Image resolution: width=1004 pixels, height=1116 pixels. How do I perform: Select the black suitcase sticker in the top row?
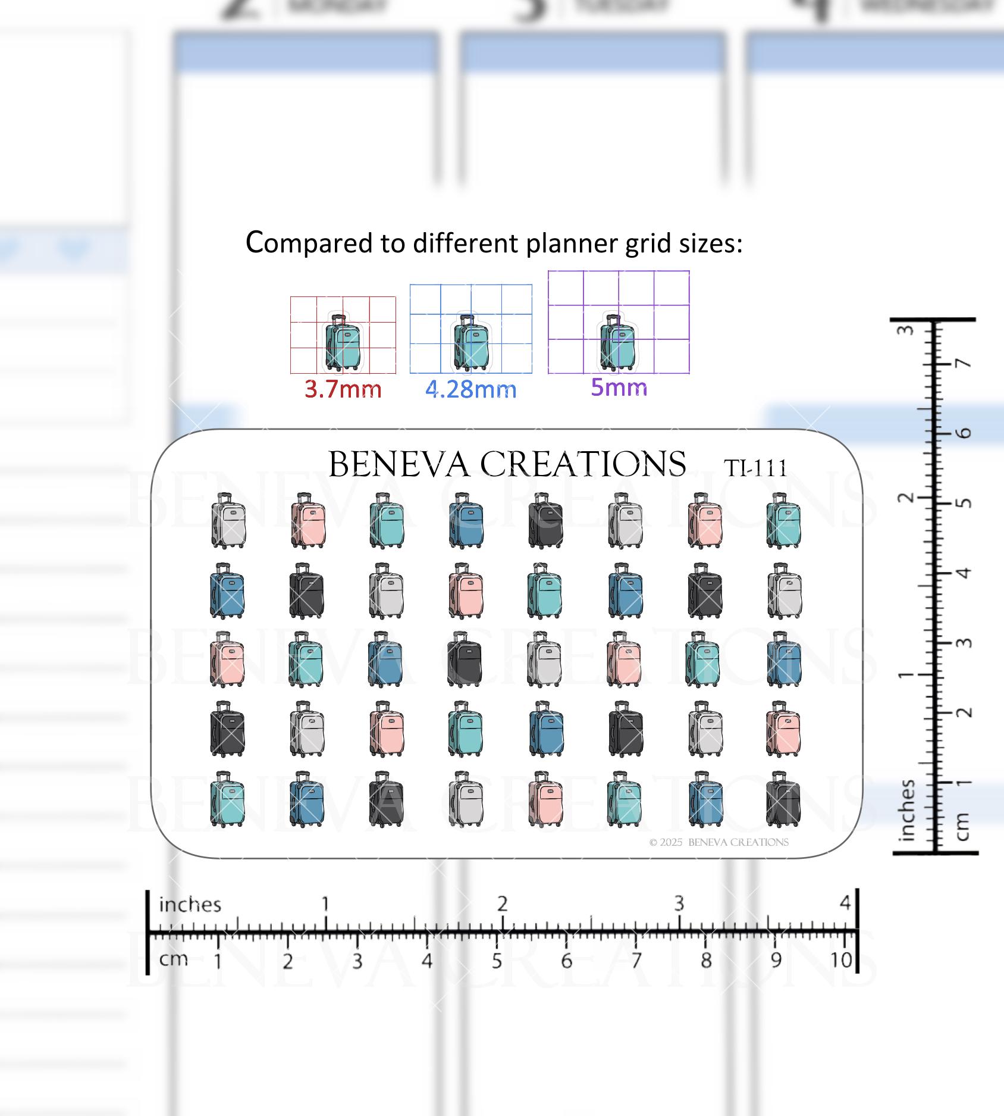pos(545,520)
